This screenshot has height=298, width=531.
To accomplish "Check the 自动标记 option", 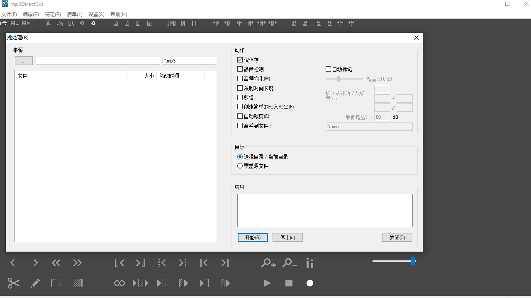I will pos(328,69).
